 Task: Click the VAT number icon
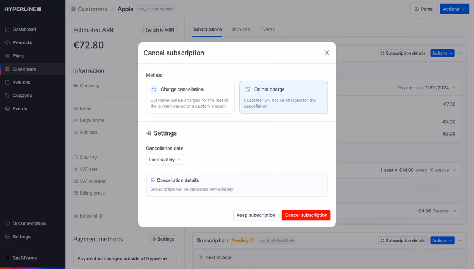pos(76,181)
